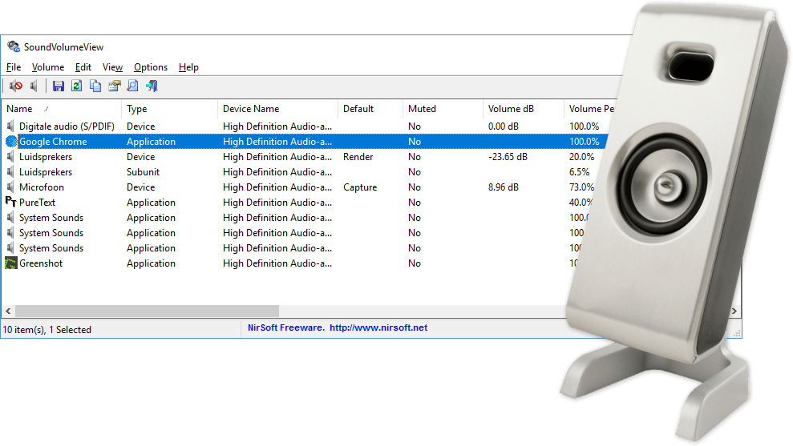Screen dimensions: 793x446
Task: Click the Google Chrome row icon
Action: point(11,142)
